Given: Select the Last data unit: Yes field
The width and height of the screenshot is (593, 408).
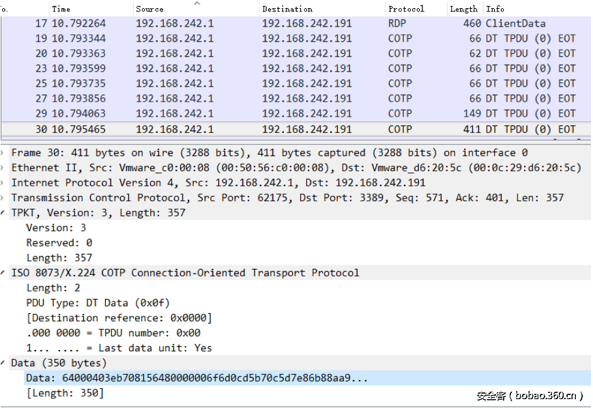Looking at the screenshot, I should 119,348.
